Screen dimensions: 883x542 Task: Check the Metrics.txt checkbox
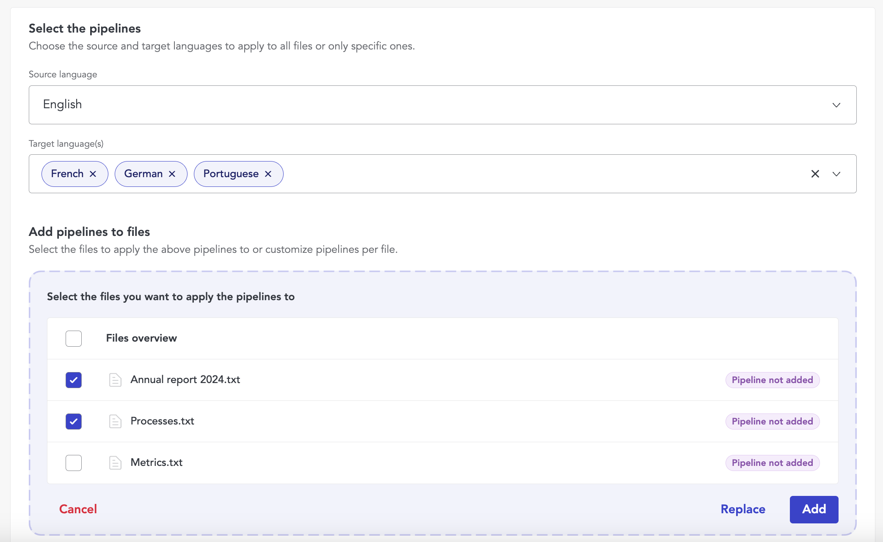click(x=74, y=463)
